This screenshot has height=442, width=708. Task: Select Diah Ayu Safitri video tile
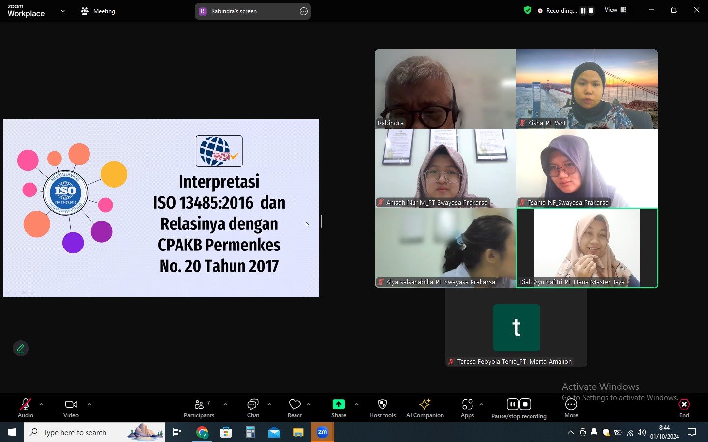[x=587, y=248]
